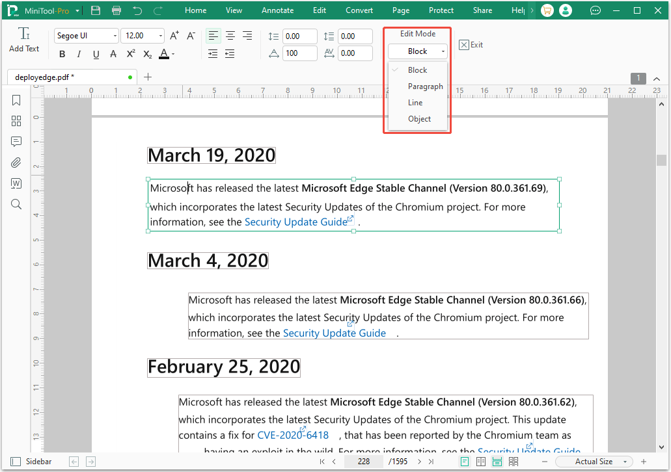The height and width of the screenshot is (472, 671).
Task: Click the line spacing value field
Action: click(x=300, y=36)
